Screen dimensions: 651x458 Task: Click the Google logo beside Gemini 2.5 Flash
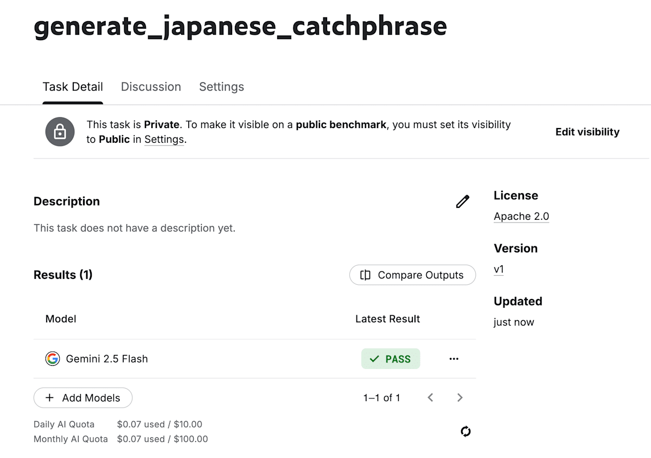[52, 359]
